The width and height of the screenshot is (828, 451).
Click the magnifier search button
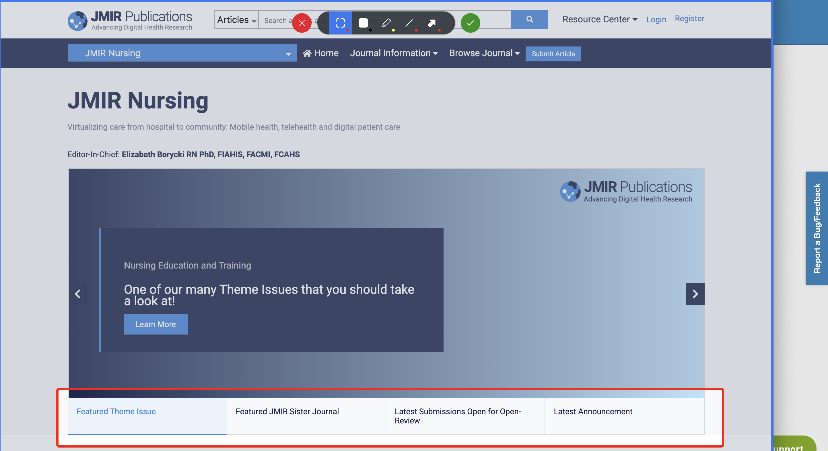click(529, 19)
